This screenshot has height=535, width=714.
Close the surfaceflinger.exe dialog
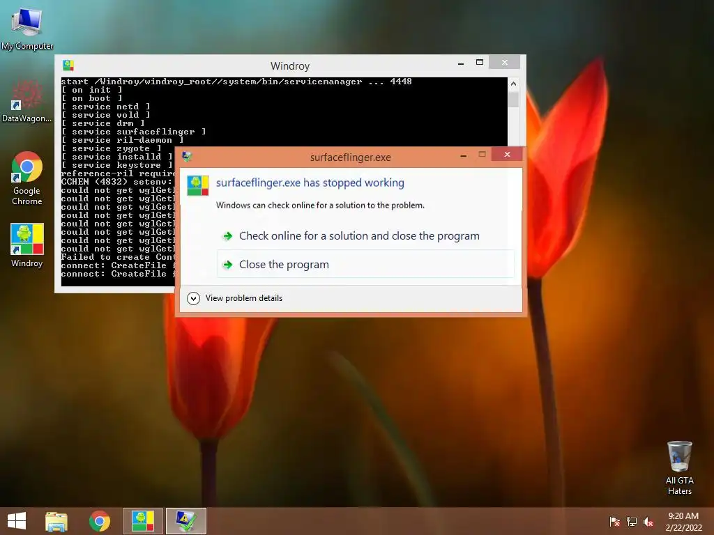click(507, 154)
